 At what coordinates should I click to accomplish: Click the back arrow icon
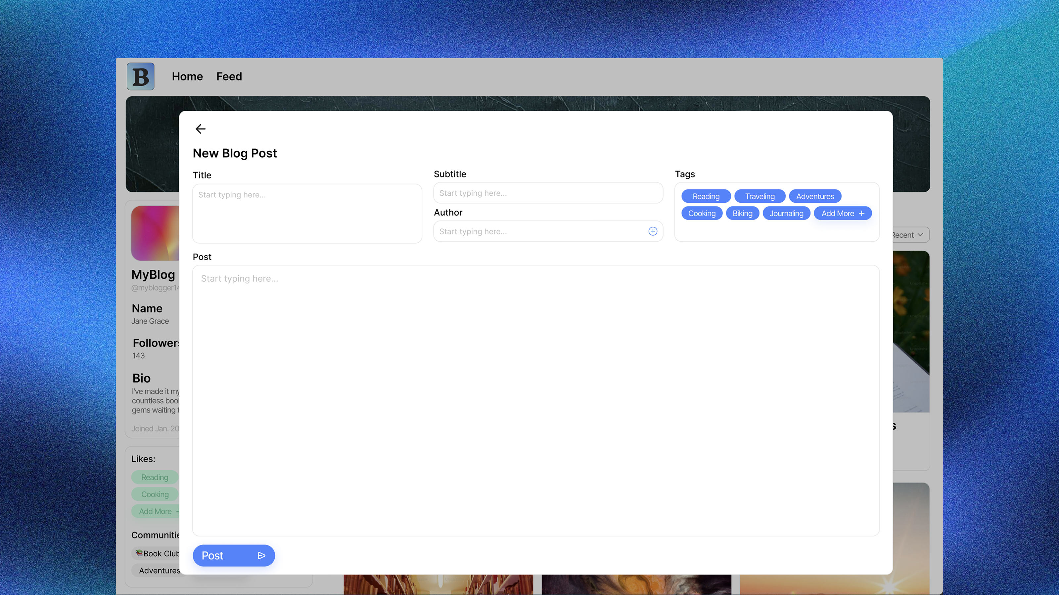[x=200, y=129]
